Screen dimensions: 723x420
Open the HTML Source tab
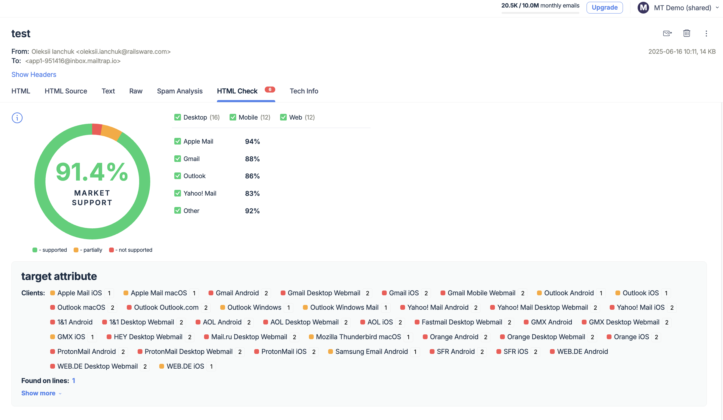click(x=66, y=91)
